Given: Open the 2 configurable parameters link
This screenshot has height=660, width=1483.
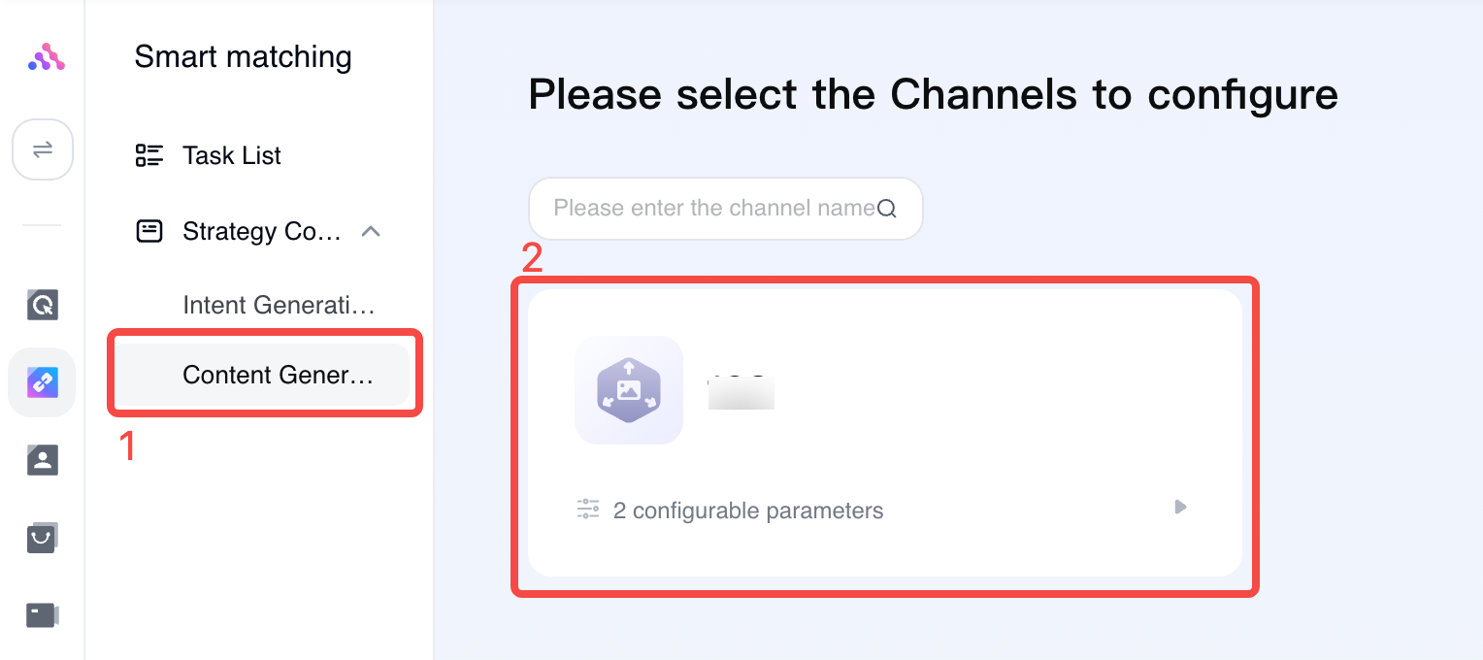Looking at the screenshot, I should point(748,511).
